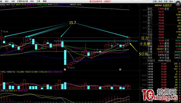Click the 买五 bid price 15.60

[161, 37]
